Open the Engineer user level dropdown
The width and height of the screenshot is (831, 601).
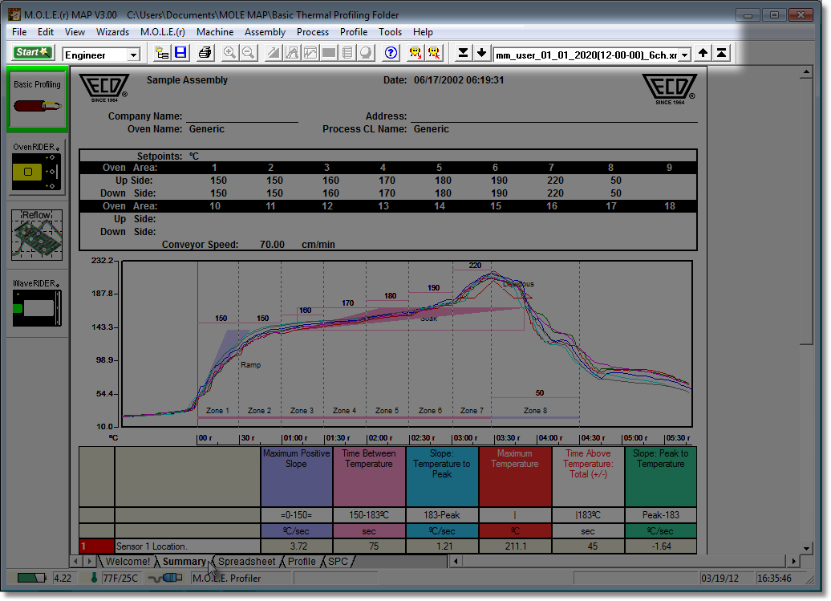click(x=133, y=55)
